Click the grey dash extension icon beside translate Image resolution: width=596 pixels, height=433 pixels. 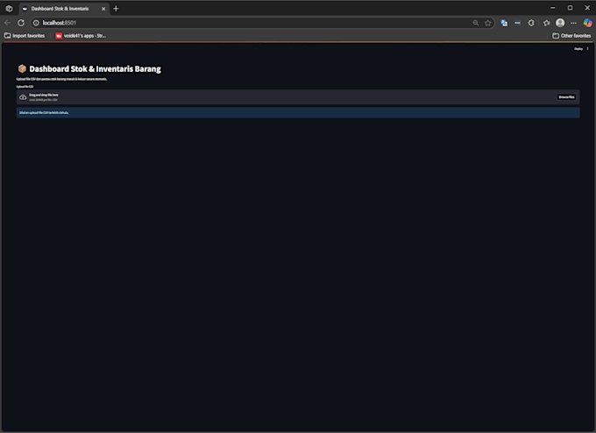(x=517, y=23)
